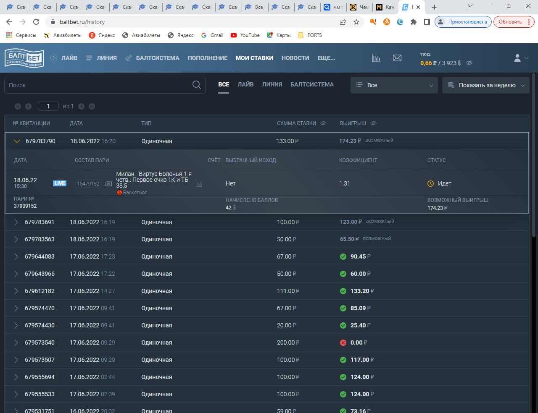Image resolution: width=538 pixels, height=413 pixels.
Task: Go to next page of bet history
Action: [x=81, y=107]
